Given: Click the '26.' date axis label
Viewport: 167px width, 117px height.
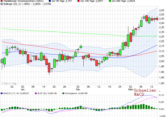Looking at the screenshot, I should (65, 87).
